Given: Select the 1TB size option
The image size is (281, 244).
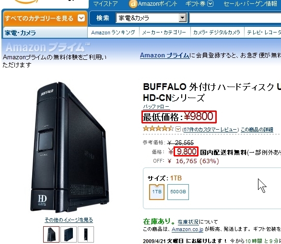Looking at the screenshot, I should coord(157,192).
